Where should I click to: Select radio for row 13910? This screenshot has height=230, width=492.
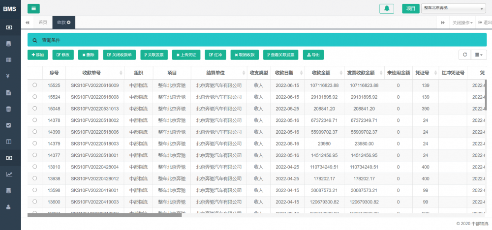[x=35, y=167]
